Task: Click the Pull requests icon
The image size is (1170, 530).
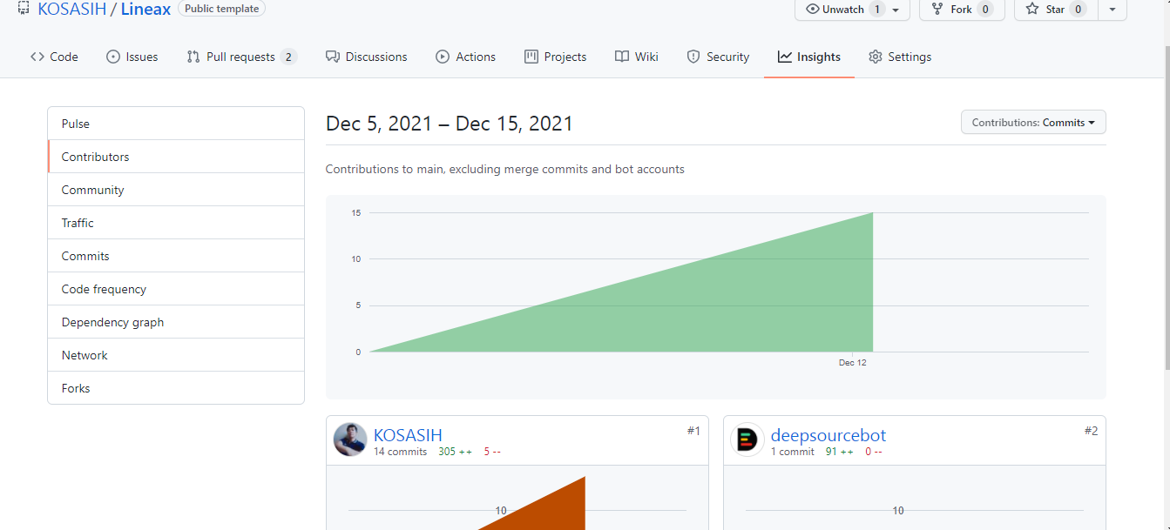Action: pyautogui.click(x=193, y=57)
